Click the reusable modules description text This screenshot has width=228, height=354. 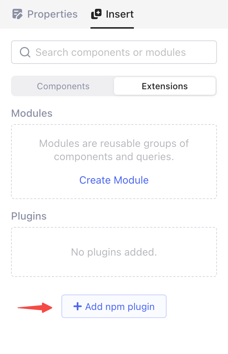point(114,150)
